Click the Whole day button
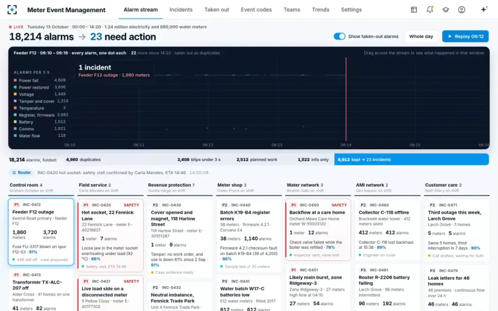The image size is (498, 311). coord(421,36)
